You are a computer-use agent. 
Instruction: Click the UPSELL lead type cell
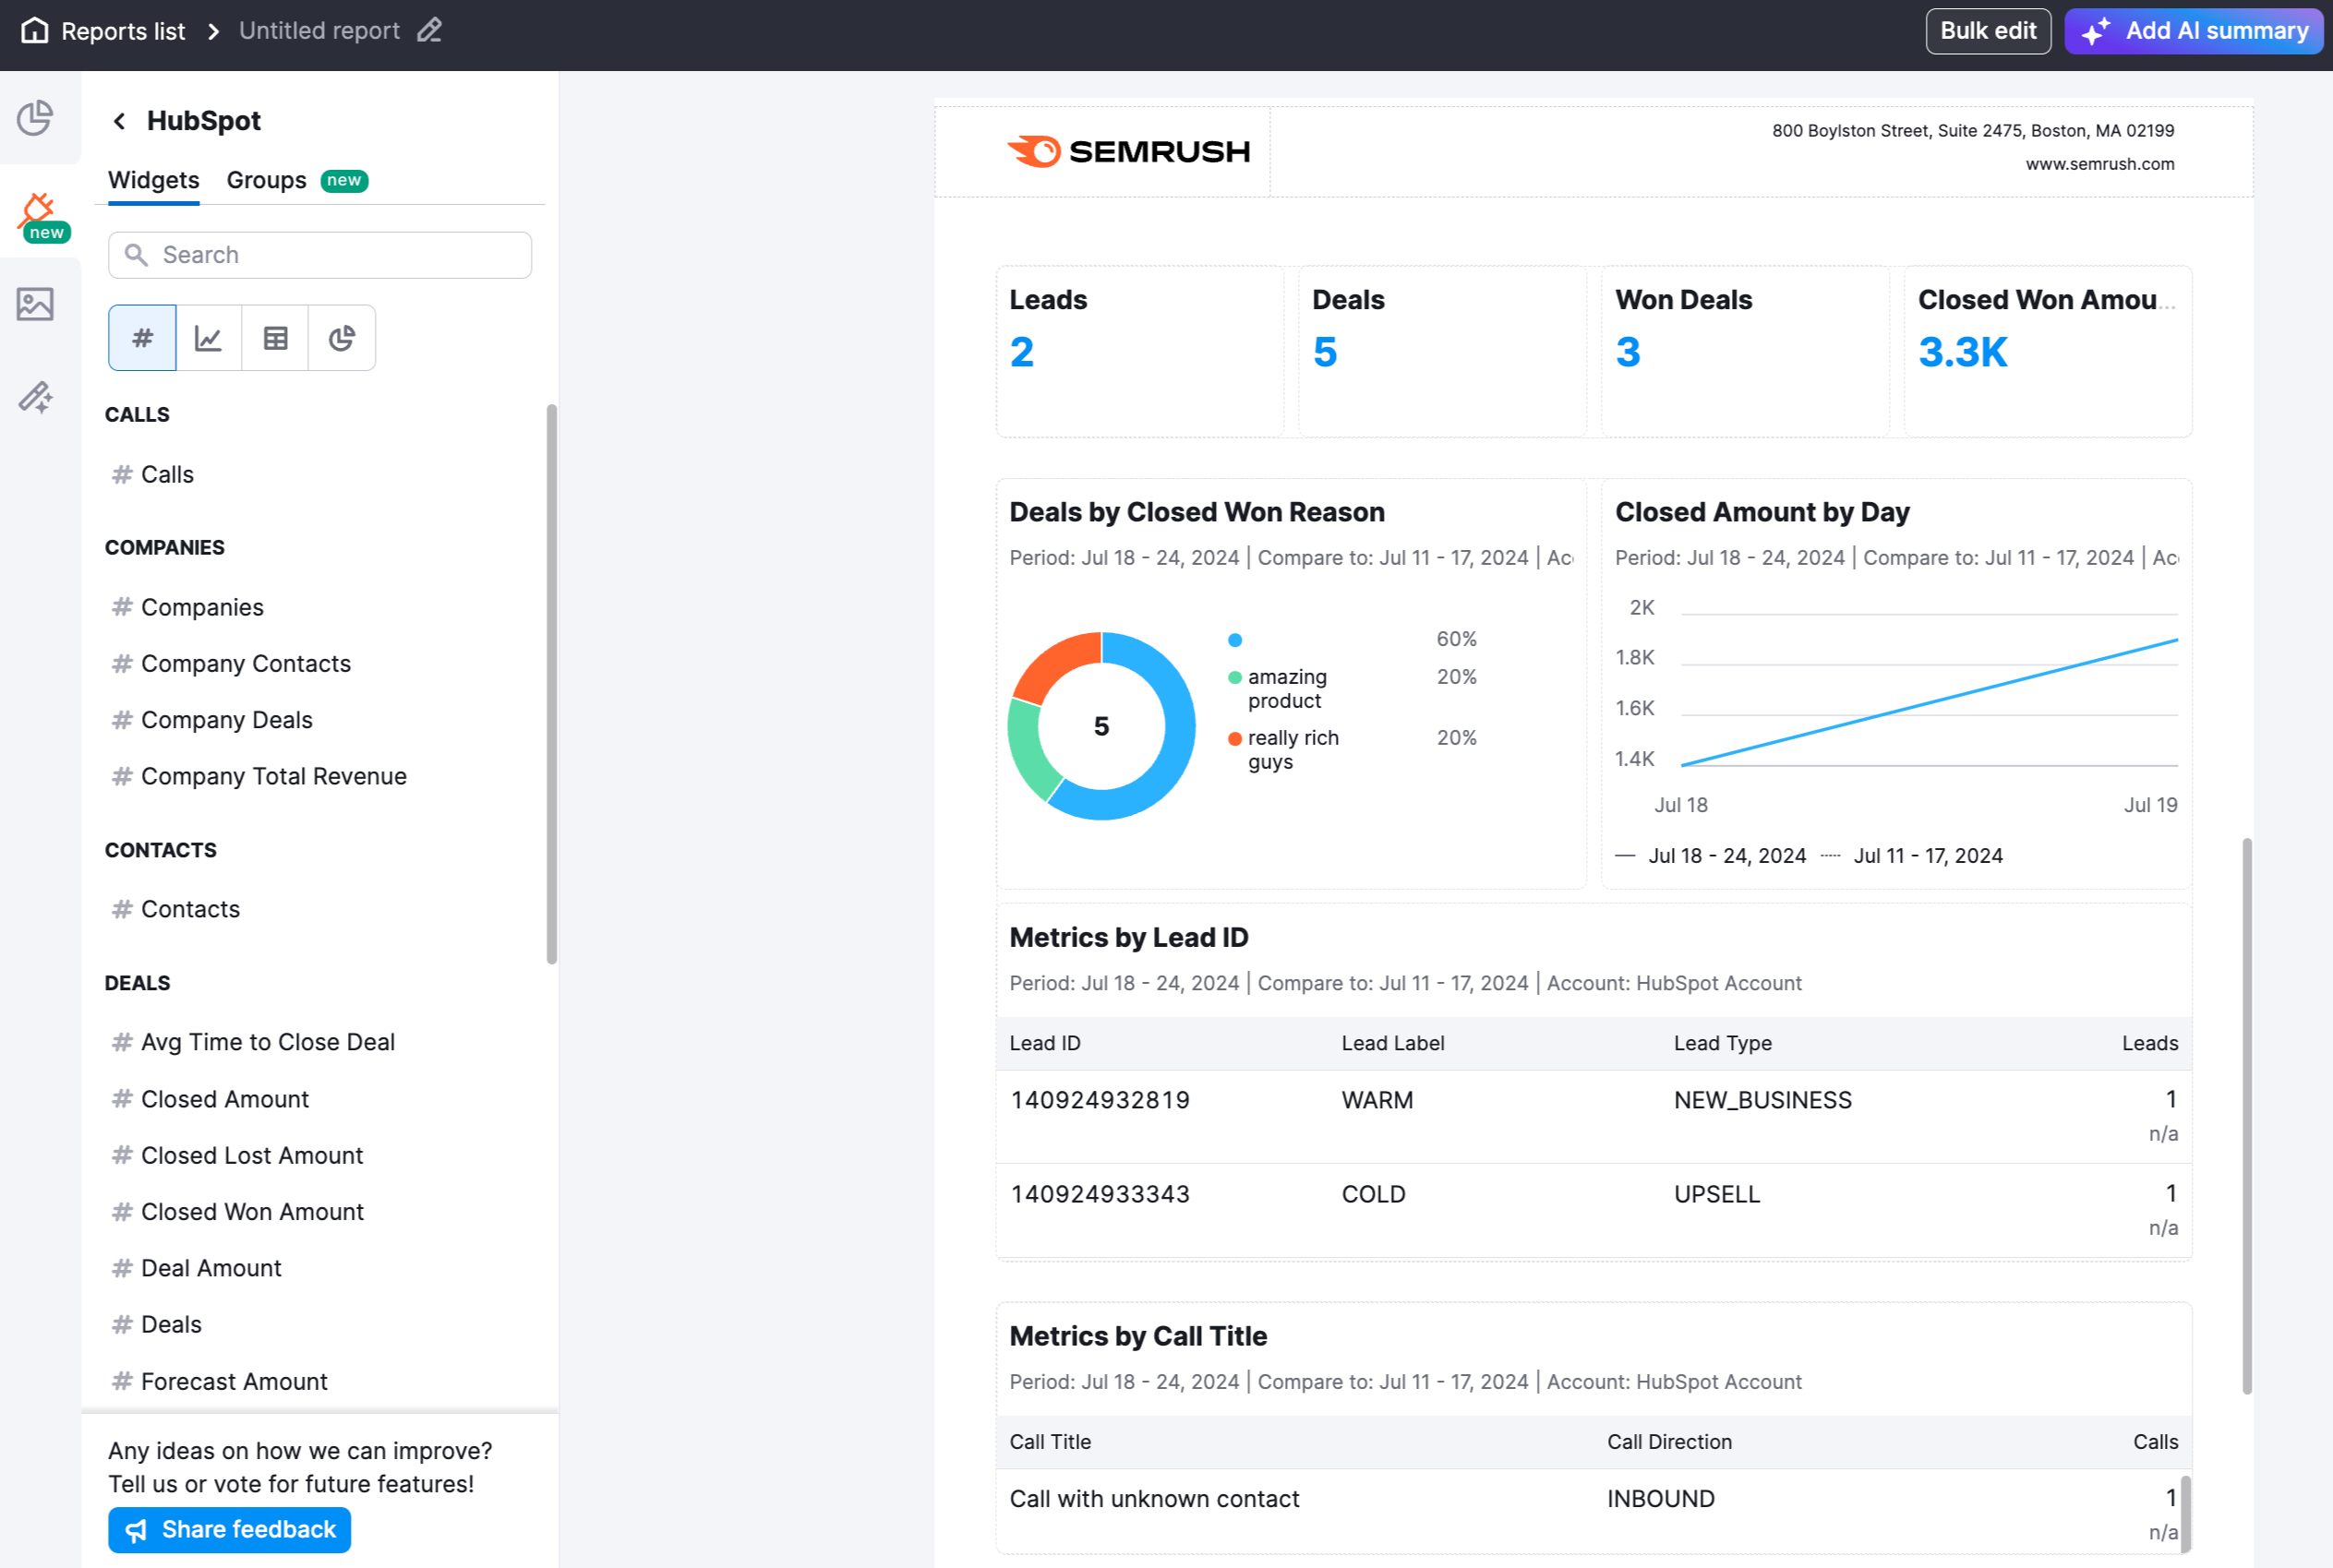tap(1716, 1194)
